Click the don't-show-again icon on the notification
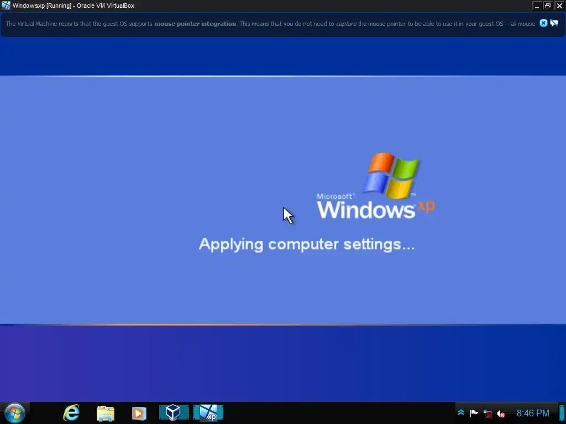 pos(554,23)
